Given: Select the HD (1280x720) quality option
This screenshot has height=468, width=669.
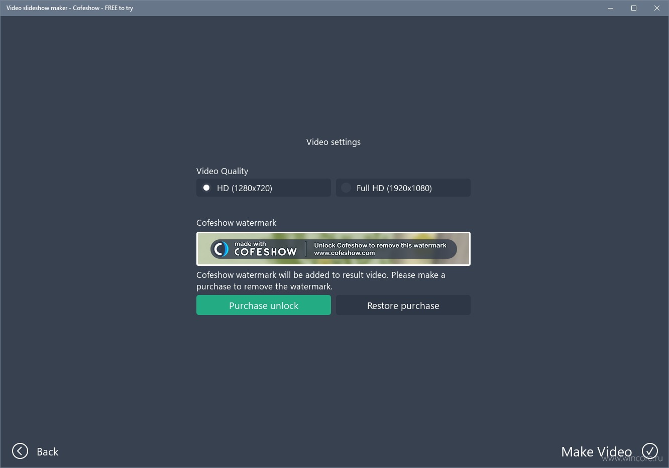Looking at the screenshot, I should 263,188.
